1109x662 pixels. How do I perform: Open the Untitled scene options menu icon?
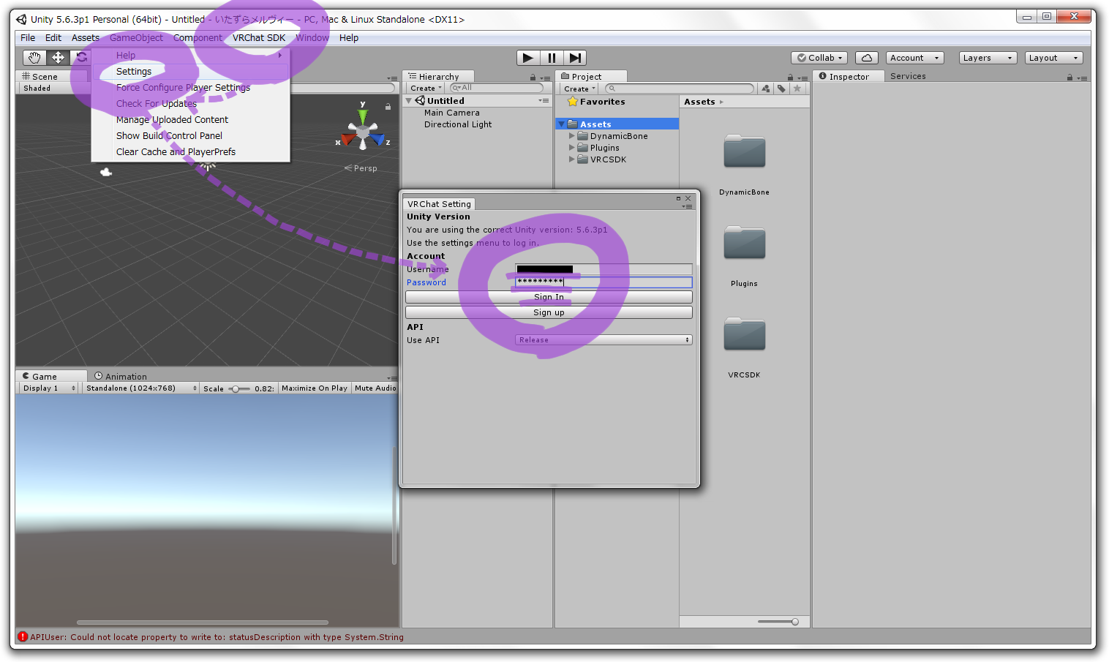pos(543,101)
